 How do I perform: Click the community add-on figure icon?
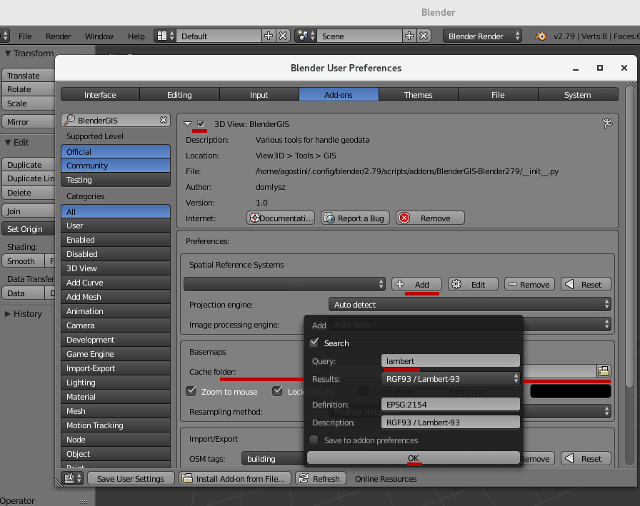pyautogui.click(x=607, y=123)
